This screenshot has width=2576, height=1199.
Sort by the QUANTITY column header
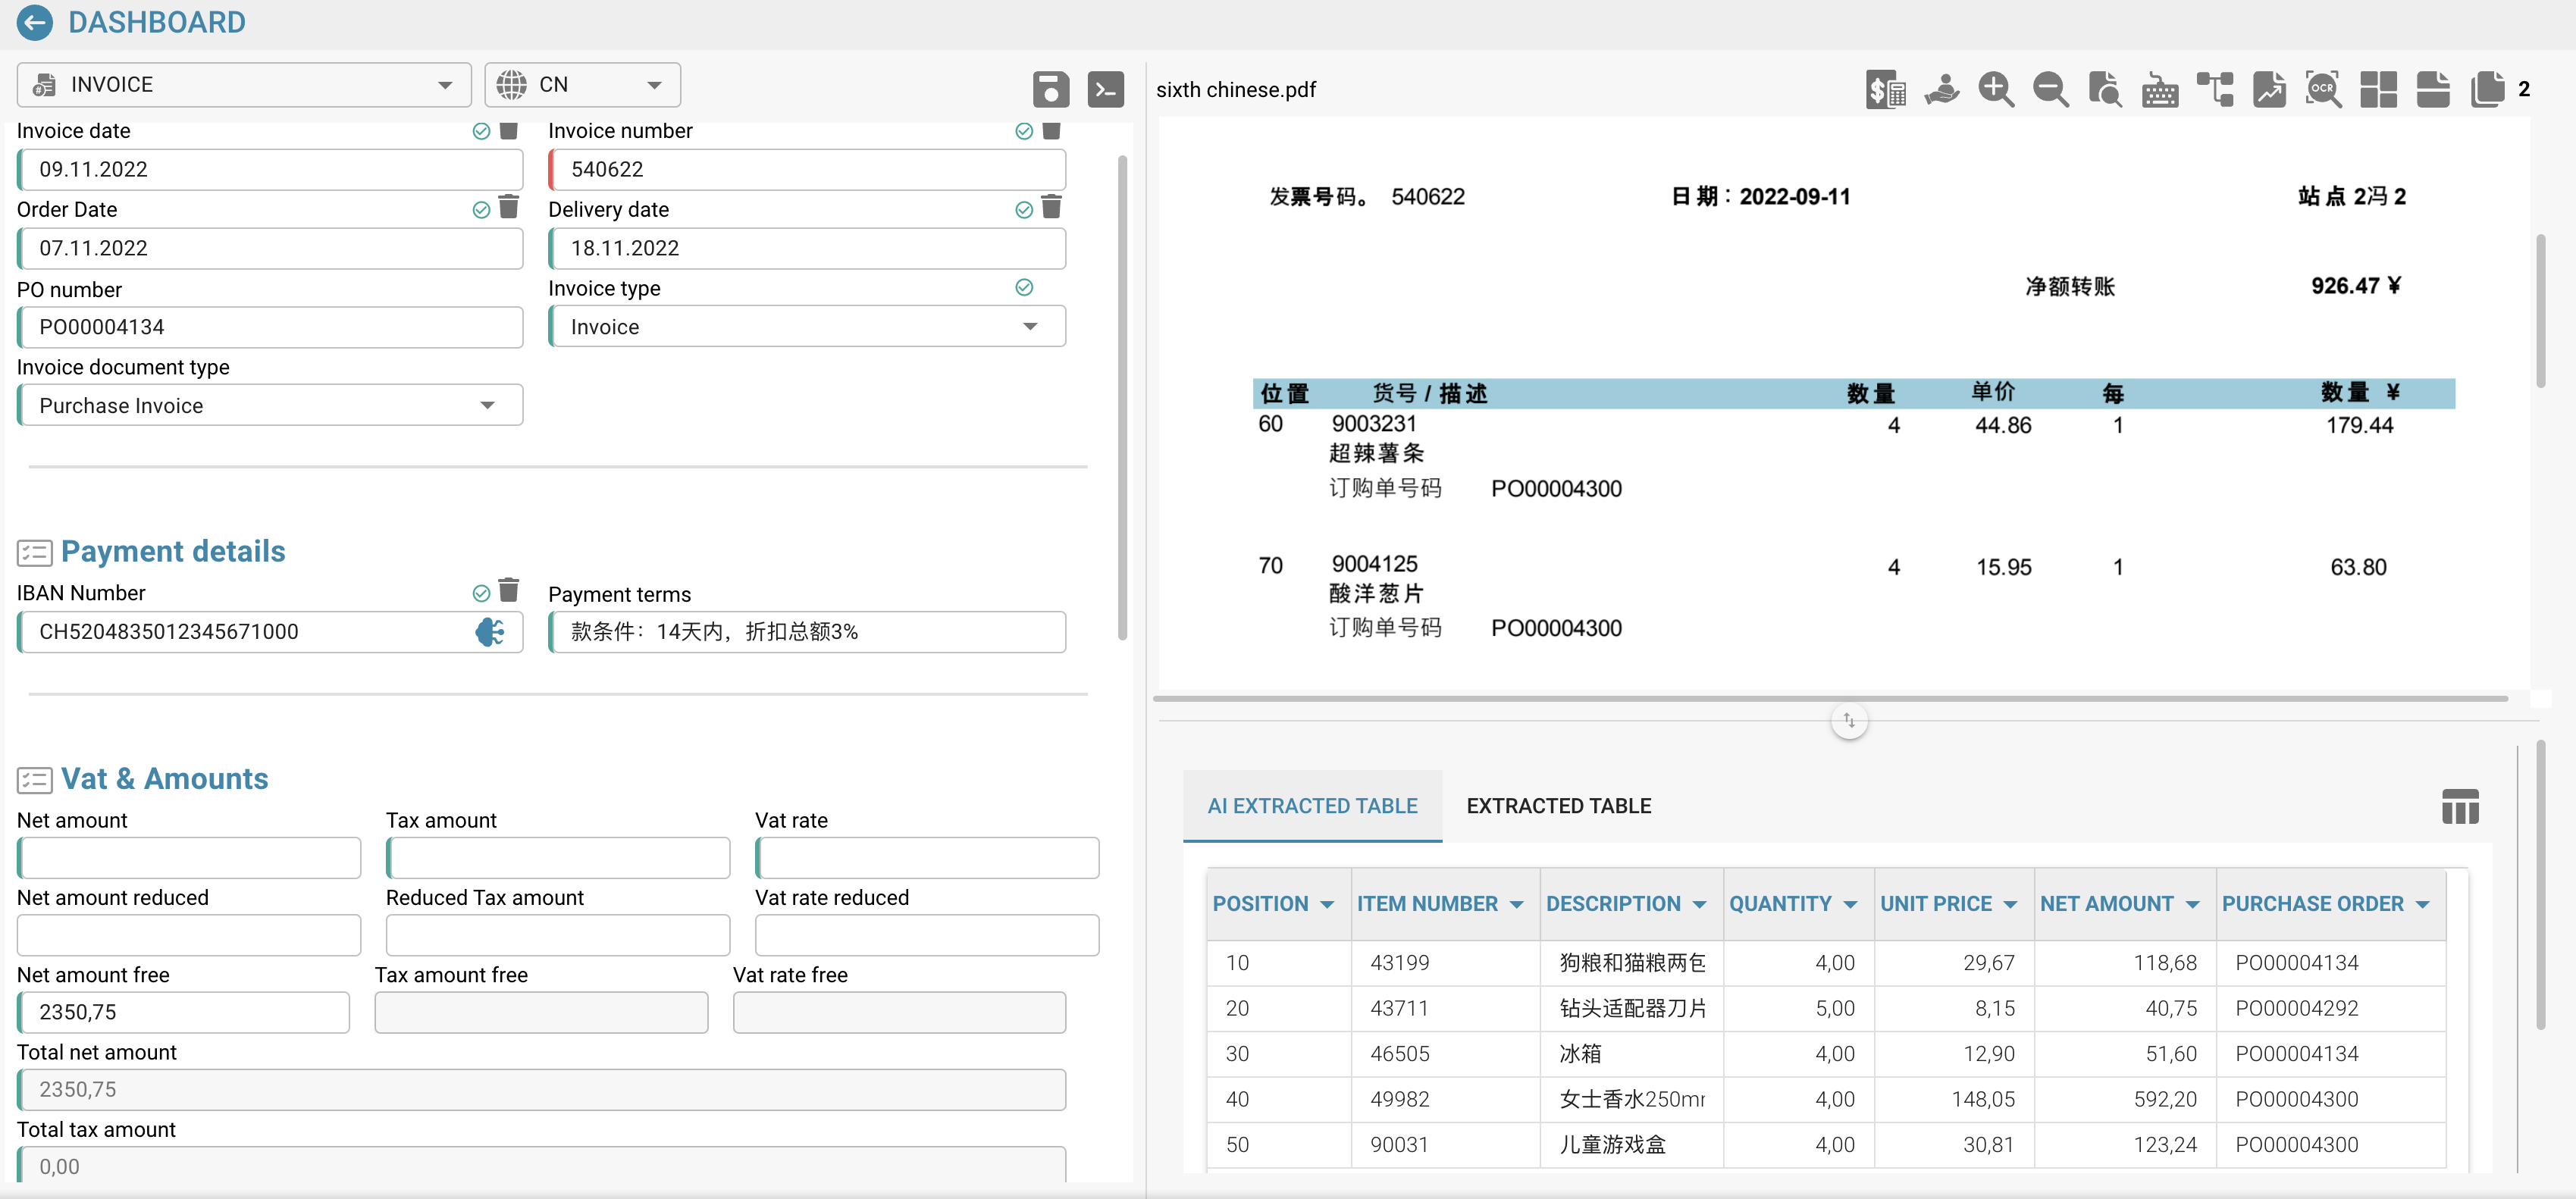(1780, 904)
